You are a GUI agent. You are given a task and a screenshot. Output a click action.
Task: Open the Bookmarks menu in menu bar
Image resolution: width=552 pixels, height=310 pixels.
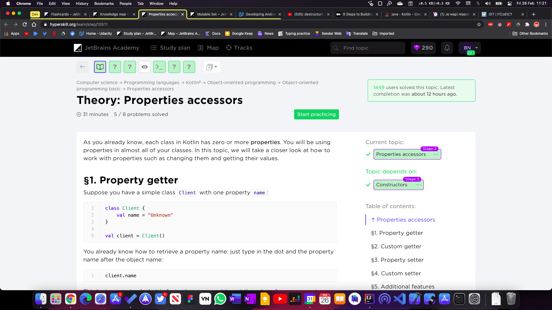pos(104,3)
